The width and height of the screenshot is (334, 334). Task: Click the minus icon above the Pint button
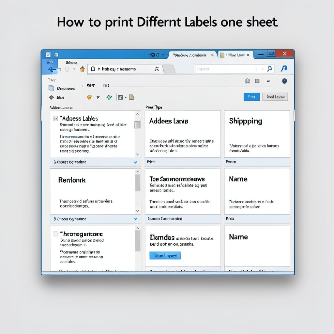pos(268,81)
